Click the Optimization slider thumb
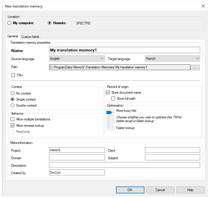209x198 pixels. tap(109, 112)
